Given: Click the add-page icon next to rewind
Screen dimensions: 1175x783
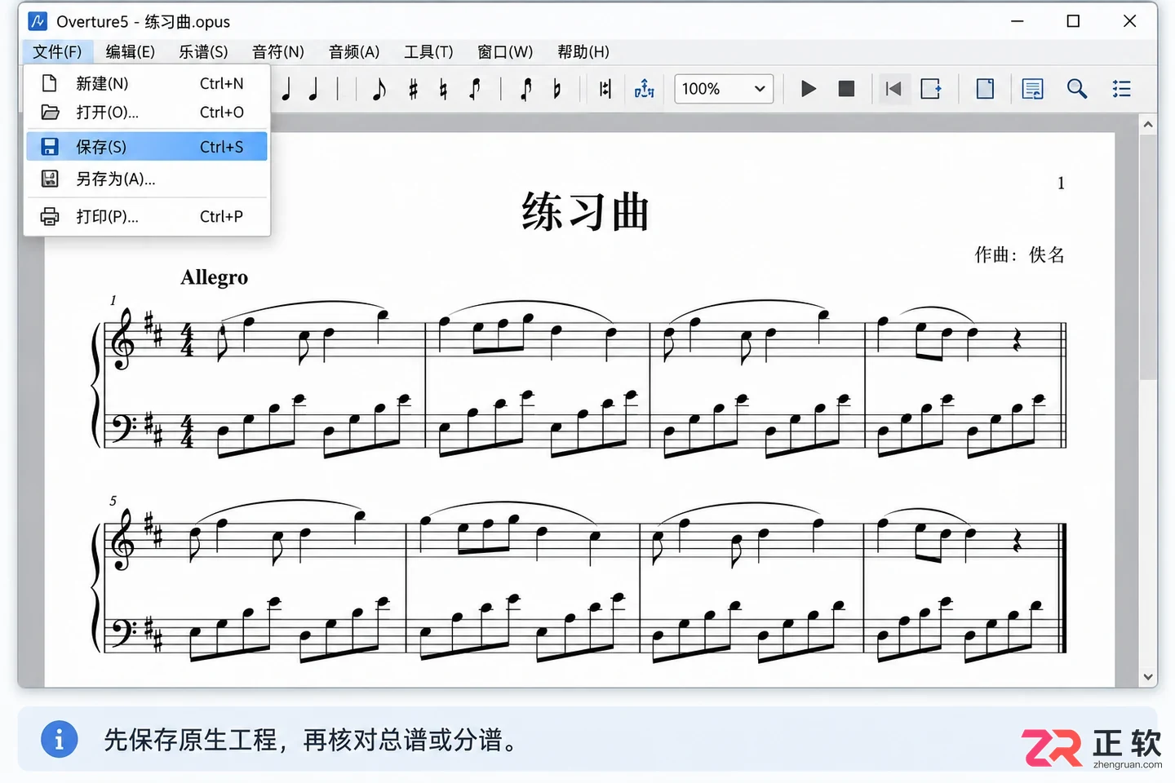Looking at the screenshot, I should click(931, 89).
